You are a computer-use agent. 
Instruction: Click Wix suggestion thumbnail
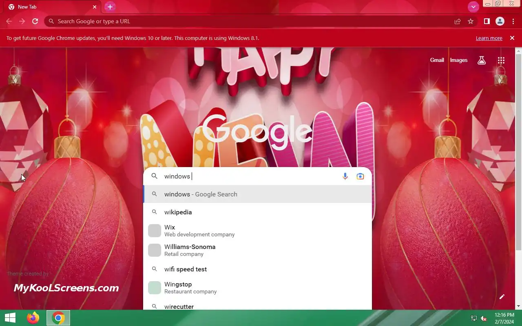pyautogui.click(x=155, y=231)
